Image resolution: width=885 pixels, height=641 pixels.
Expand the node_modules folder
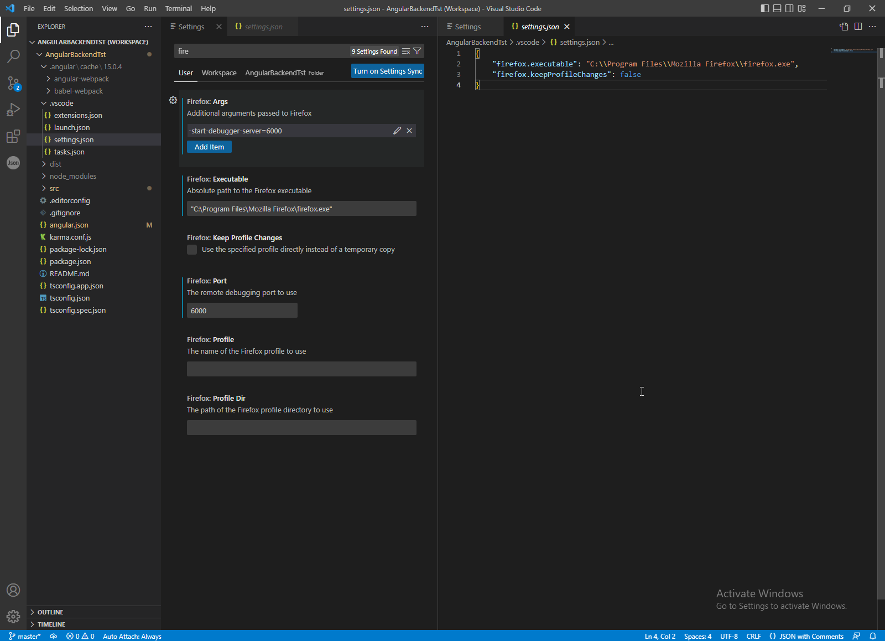tap(72, 176)
